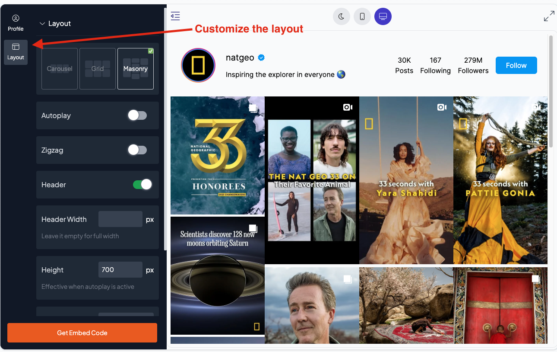The width and height of the screenshot is (557, 352).
Task: Collapse sidebar with the menu indent icon
Action: tap(175, 16)
